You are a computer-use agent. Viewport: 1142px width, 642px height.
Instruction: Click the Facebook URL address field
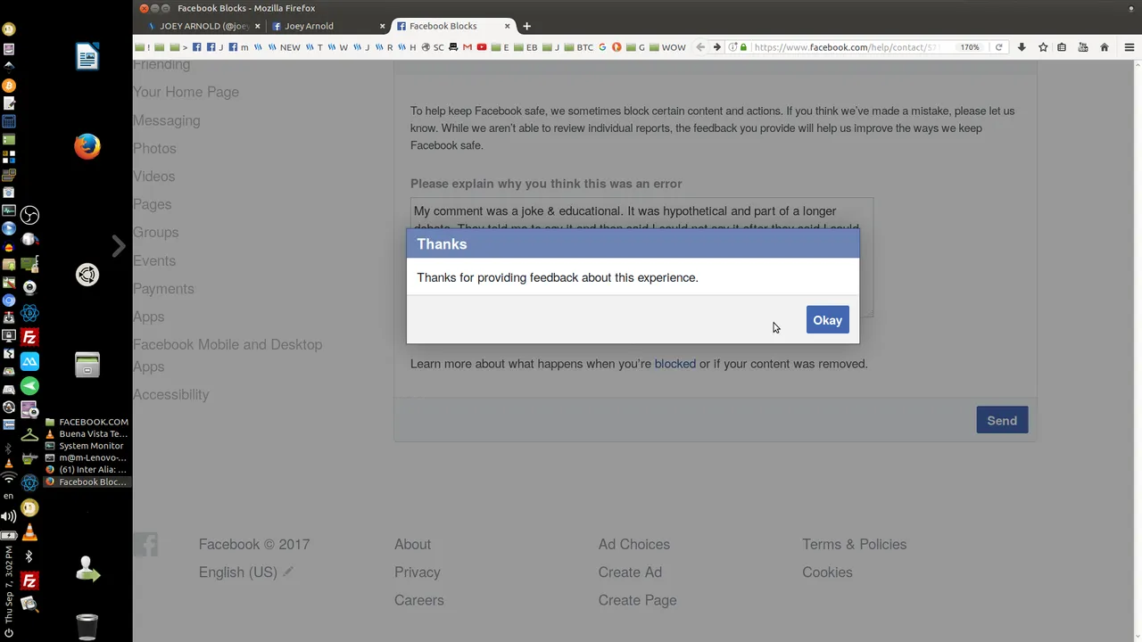pos(848,47)
